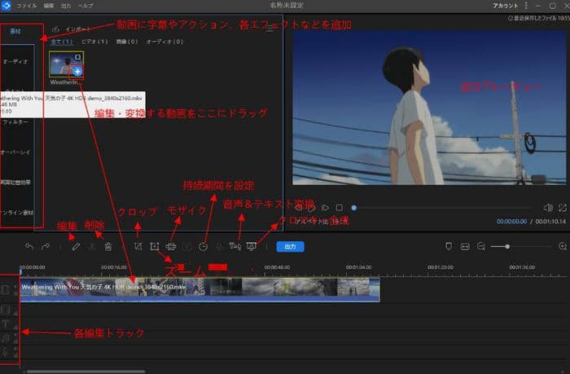This screenshot has height=374, width=570.
Task: Click the Undo arrow in the toolbar
Action: click(x=29, y=247)
